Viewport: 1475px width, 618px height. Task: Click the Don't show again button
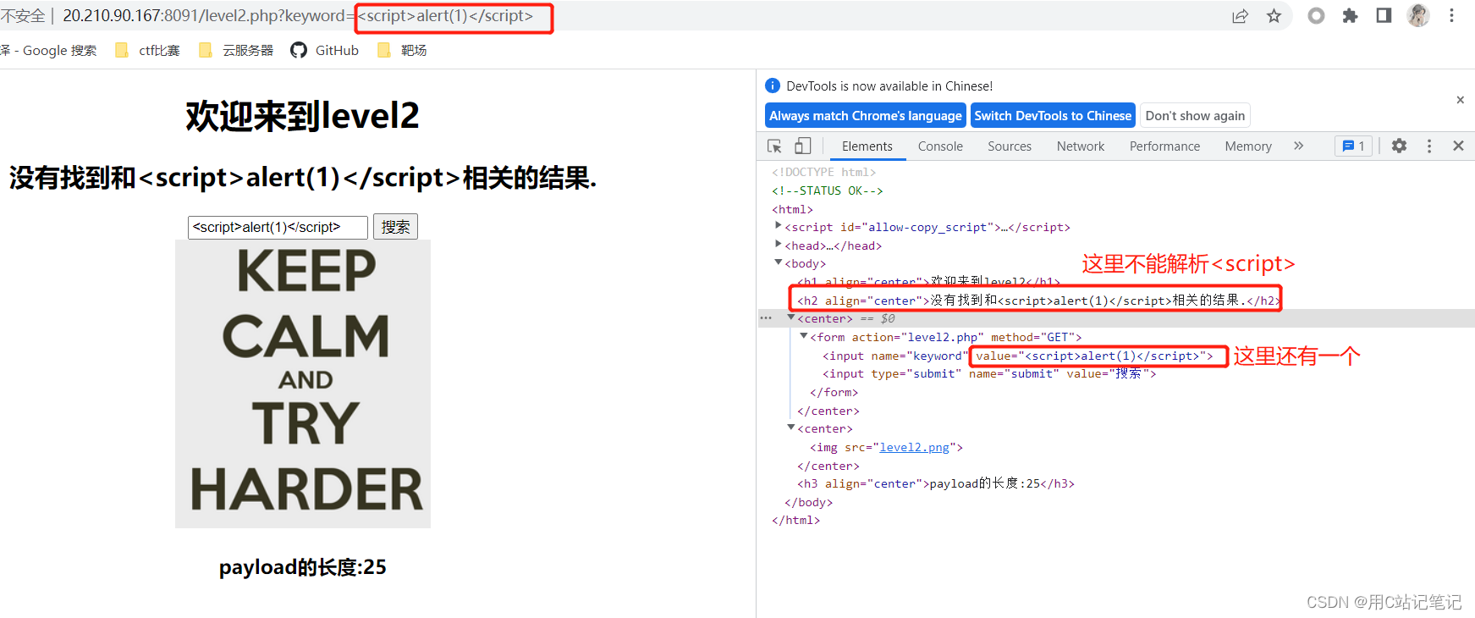pyautogui.click(x=1195, y=115)
